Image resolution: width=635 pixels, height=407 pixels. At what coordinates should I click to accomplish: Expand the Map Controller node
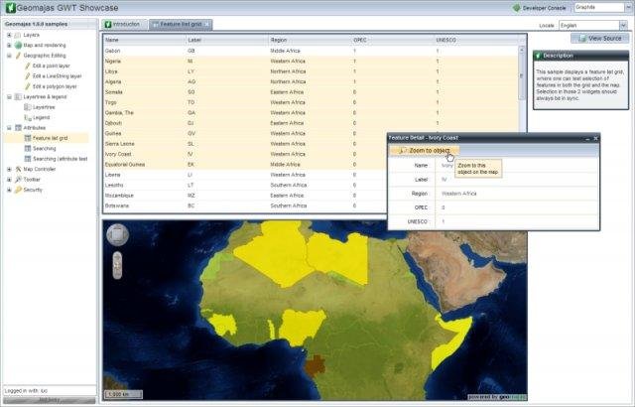coord(9,170)
